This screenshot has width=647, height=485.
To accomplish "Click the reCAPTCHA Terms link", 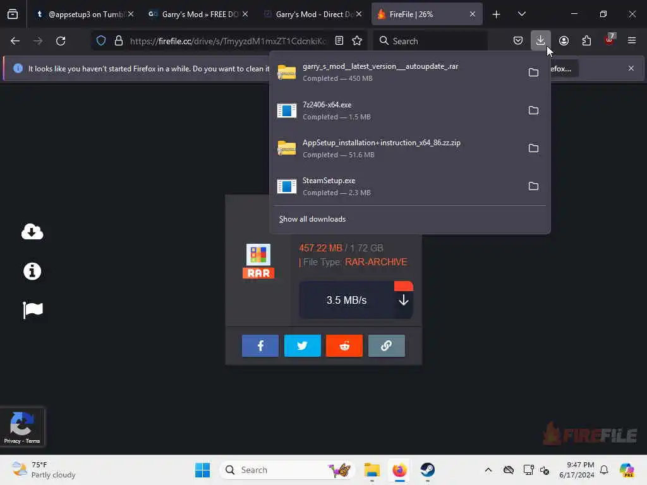I will (33, 441).
